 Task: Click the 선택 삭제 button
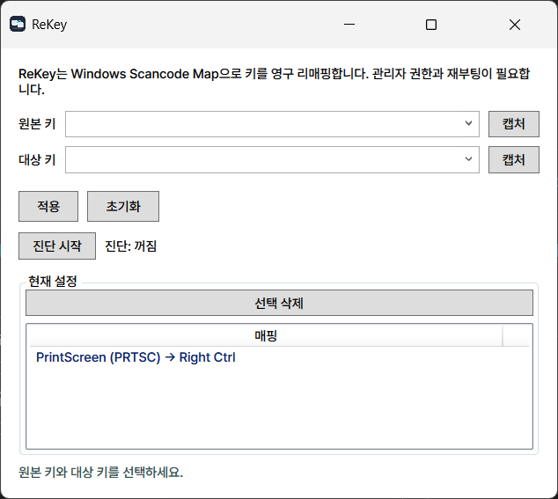[x=279, y=304]
